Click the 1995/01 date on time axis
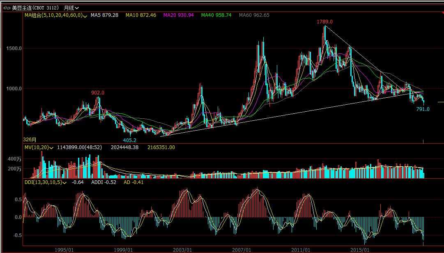This screenshot has height=253, width=444. pos(64,249)
